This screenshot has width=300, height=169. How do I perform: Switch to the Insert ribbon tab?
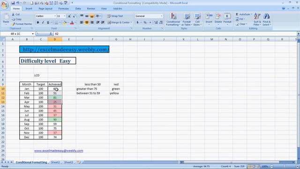(29, 8)
